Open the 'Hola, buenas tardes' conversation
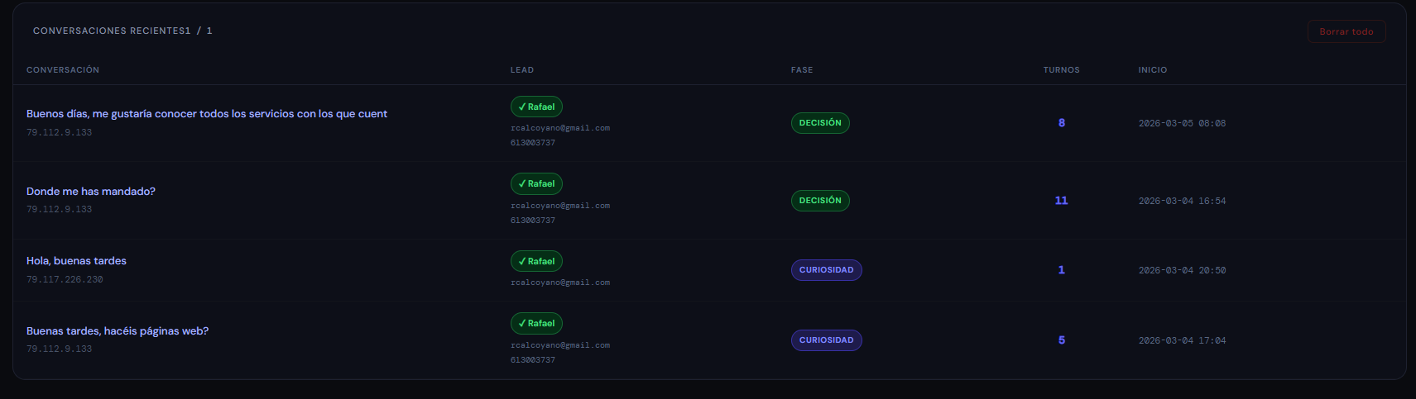Screen dimensions: 1416x399 pos(76,261)
